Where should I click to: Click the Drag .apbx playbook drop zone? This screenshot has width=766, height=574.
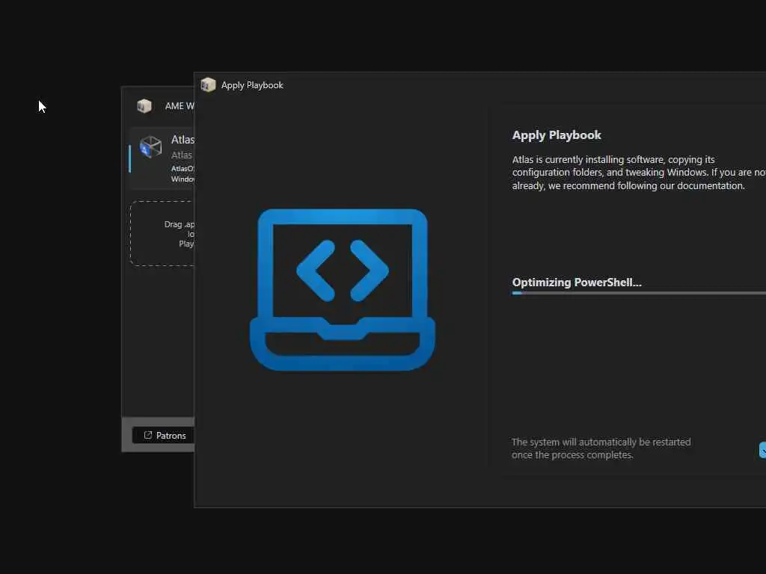pos(162,233)
